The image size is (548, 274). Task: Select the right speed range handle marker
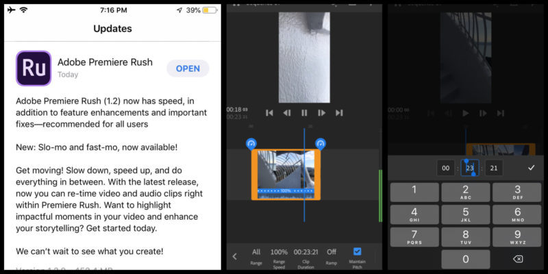[321, 144]
